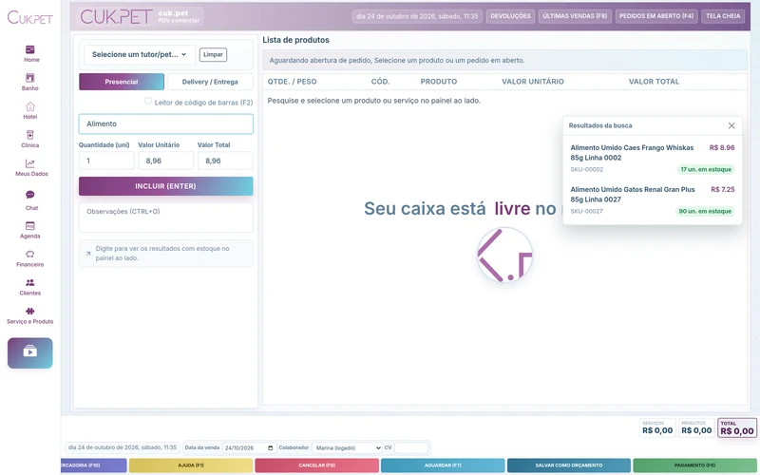Open Serviço e Produto puzzle icon
The width and height of the screenshot is (760, 475).
30,312
